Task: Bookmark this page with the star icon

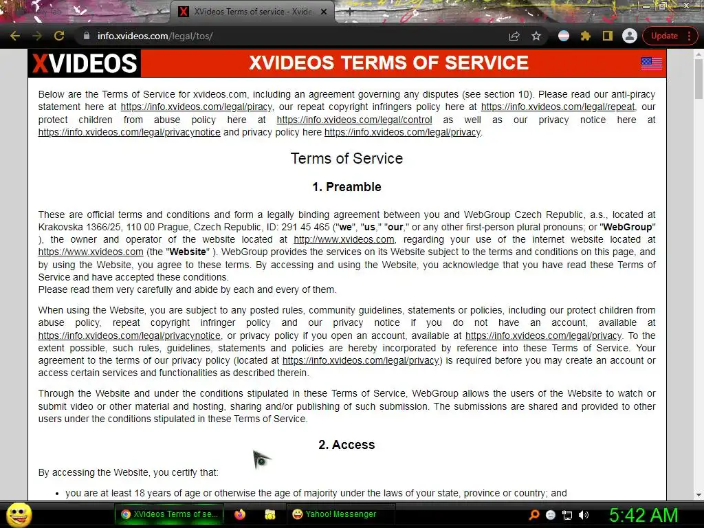Action: (536, 36)
